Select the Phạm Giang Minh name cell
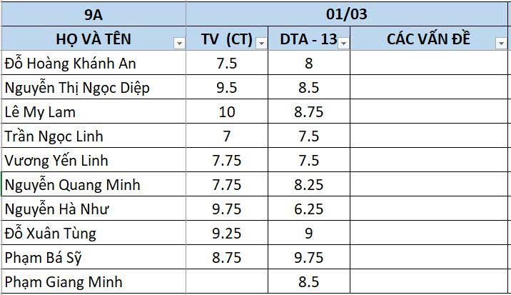Screen dimensions: 511x295 coord(93,282)
